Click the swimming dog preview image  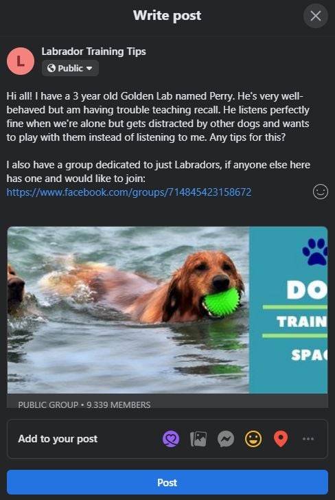[x=128, y=310]
